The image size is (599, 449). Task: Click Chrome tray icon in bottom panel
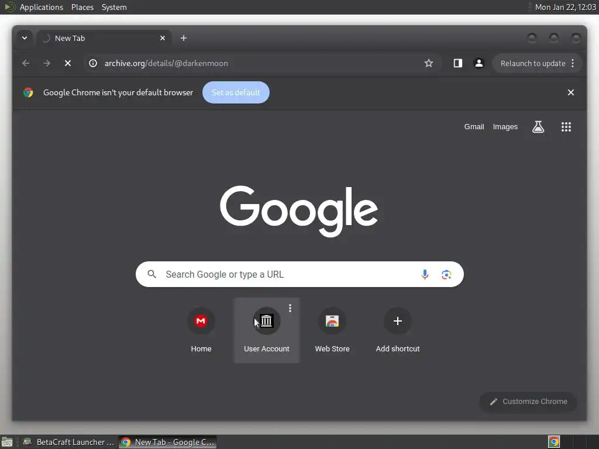554,442
